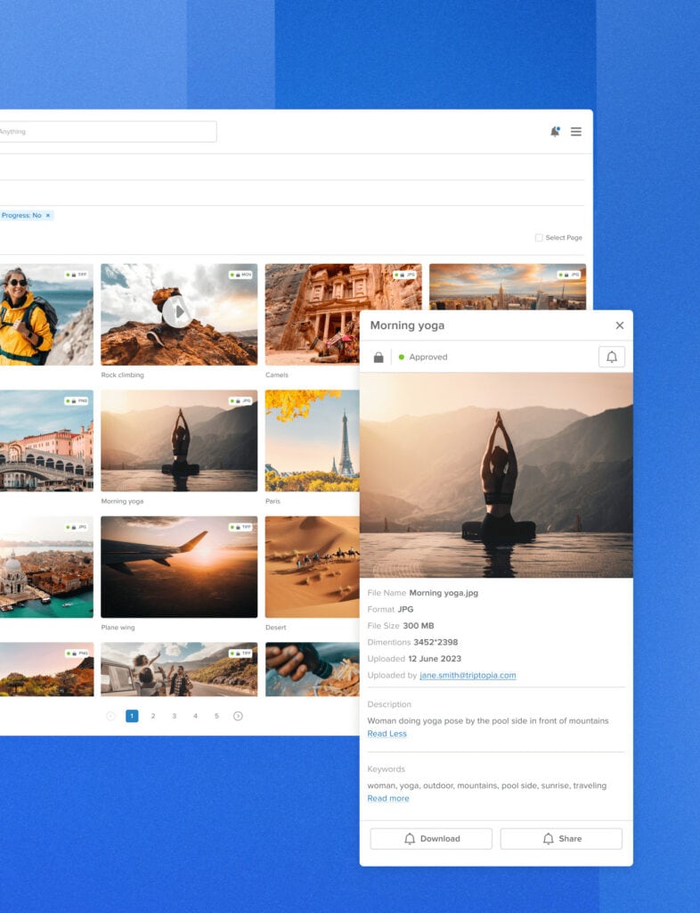The image size is (700, 913).
Task: Open jane.smith@triptopia.com email link
Action: point(468,676)
